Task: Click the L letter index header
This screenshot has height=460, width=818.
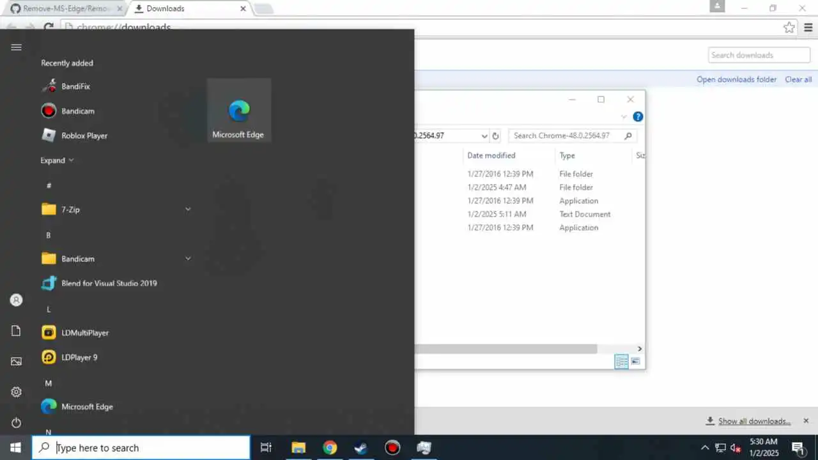Action: pos(49,309)
